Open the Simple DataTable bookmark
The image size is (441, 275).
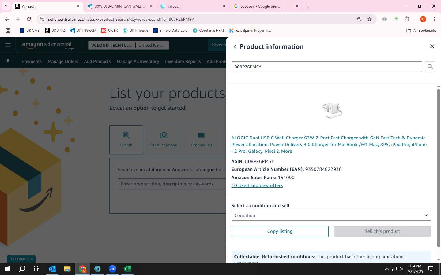tap(170, 31)
